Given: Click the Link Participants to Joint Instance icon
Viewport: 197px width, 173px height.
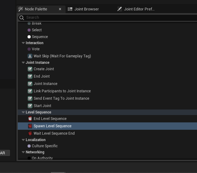Looking at the screenshot, I should 30,91.
